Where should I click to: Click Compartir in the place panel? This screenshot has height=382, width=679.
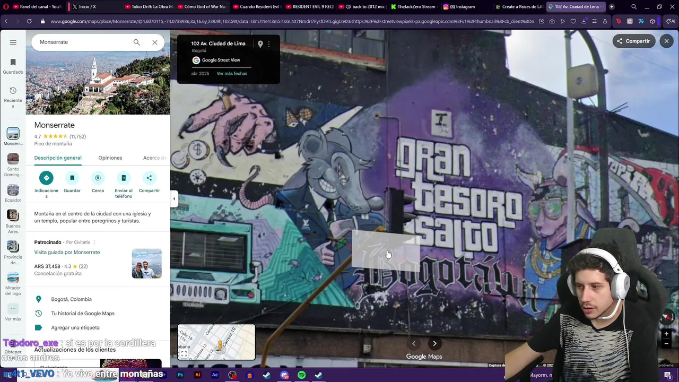tap(149, 183)
